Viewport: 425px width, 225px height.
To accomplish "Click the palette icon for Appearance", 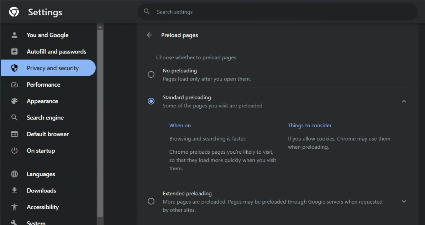I will tap(14, 101).
